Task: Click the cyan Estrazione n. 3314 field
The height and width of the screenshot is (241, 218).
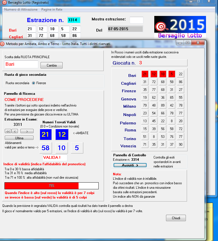Action: (x=74, y=20)
